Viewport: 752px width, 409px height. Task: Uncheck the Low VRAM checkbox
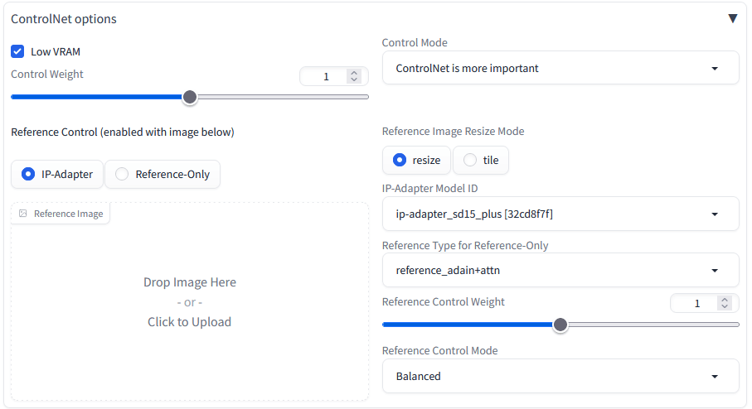click(x=17, y=51)
